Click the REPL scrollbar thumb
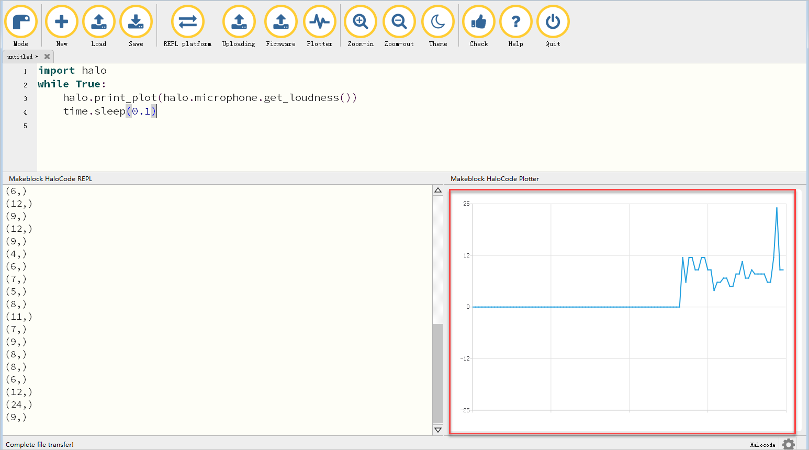 [438, 373]
